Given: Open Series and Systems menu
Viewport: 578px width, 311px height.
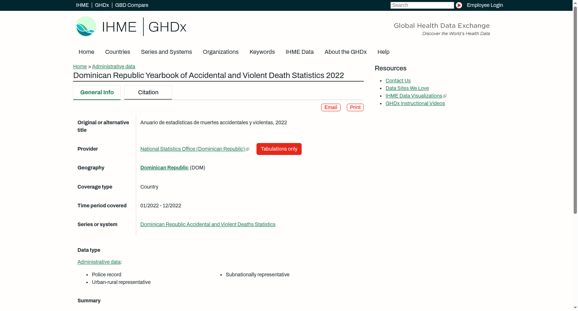Looking at the screenshot, I should (x=166, y=52).
